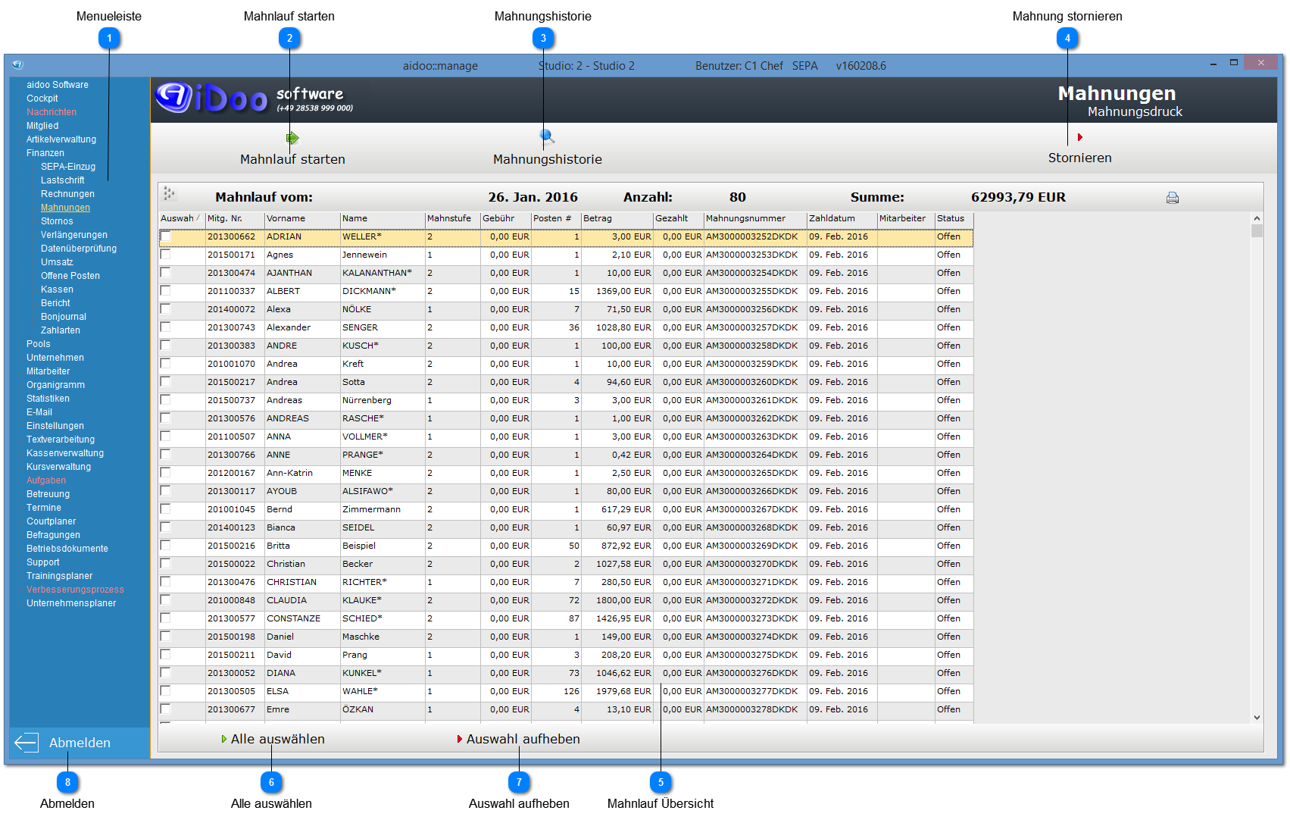Click the green Mahnlauf starten arrow icon
This screenshot has height=823, width=1290.
coord(292,138)
